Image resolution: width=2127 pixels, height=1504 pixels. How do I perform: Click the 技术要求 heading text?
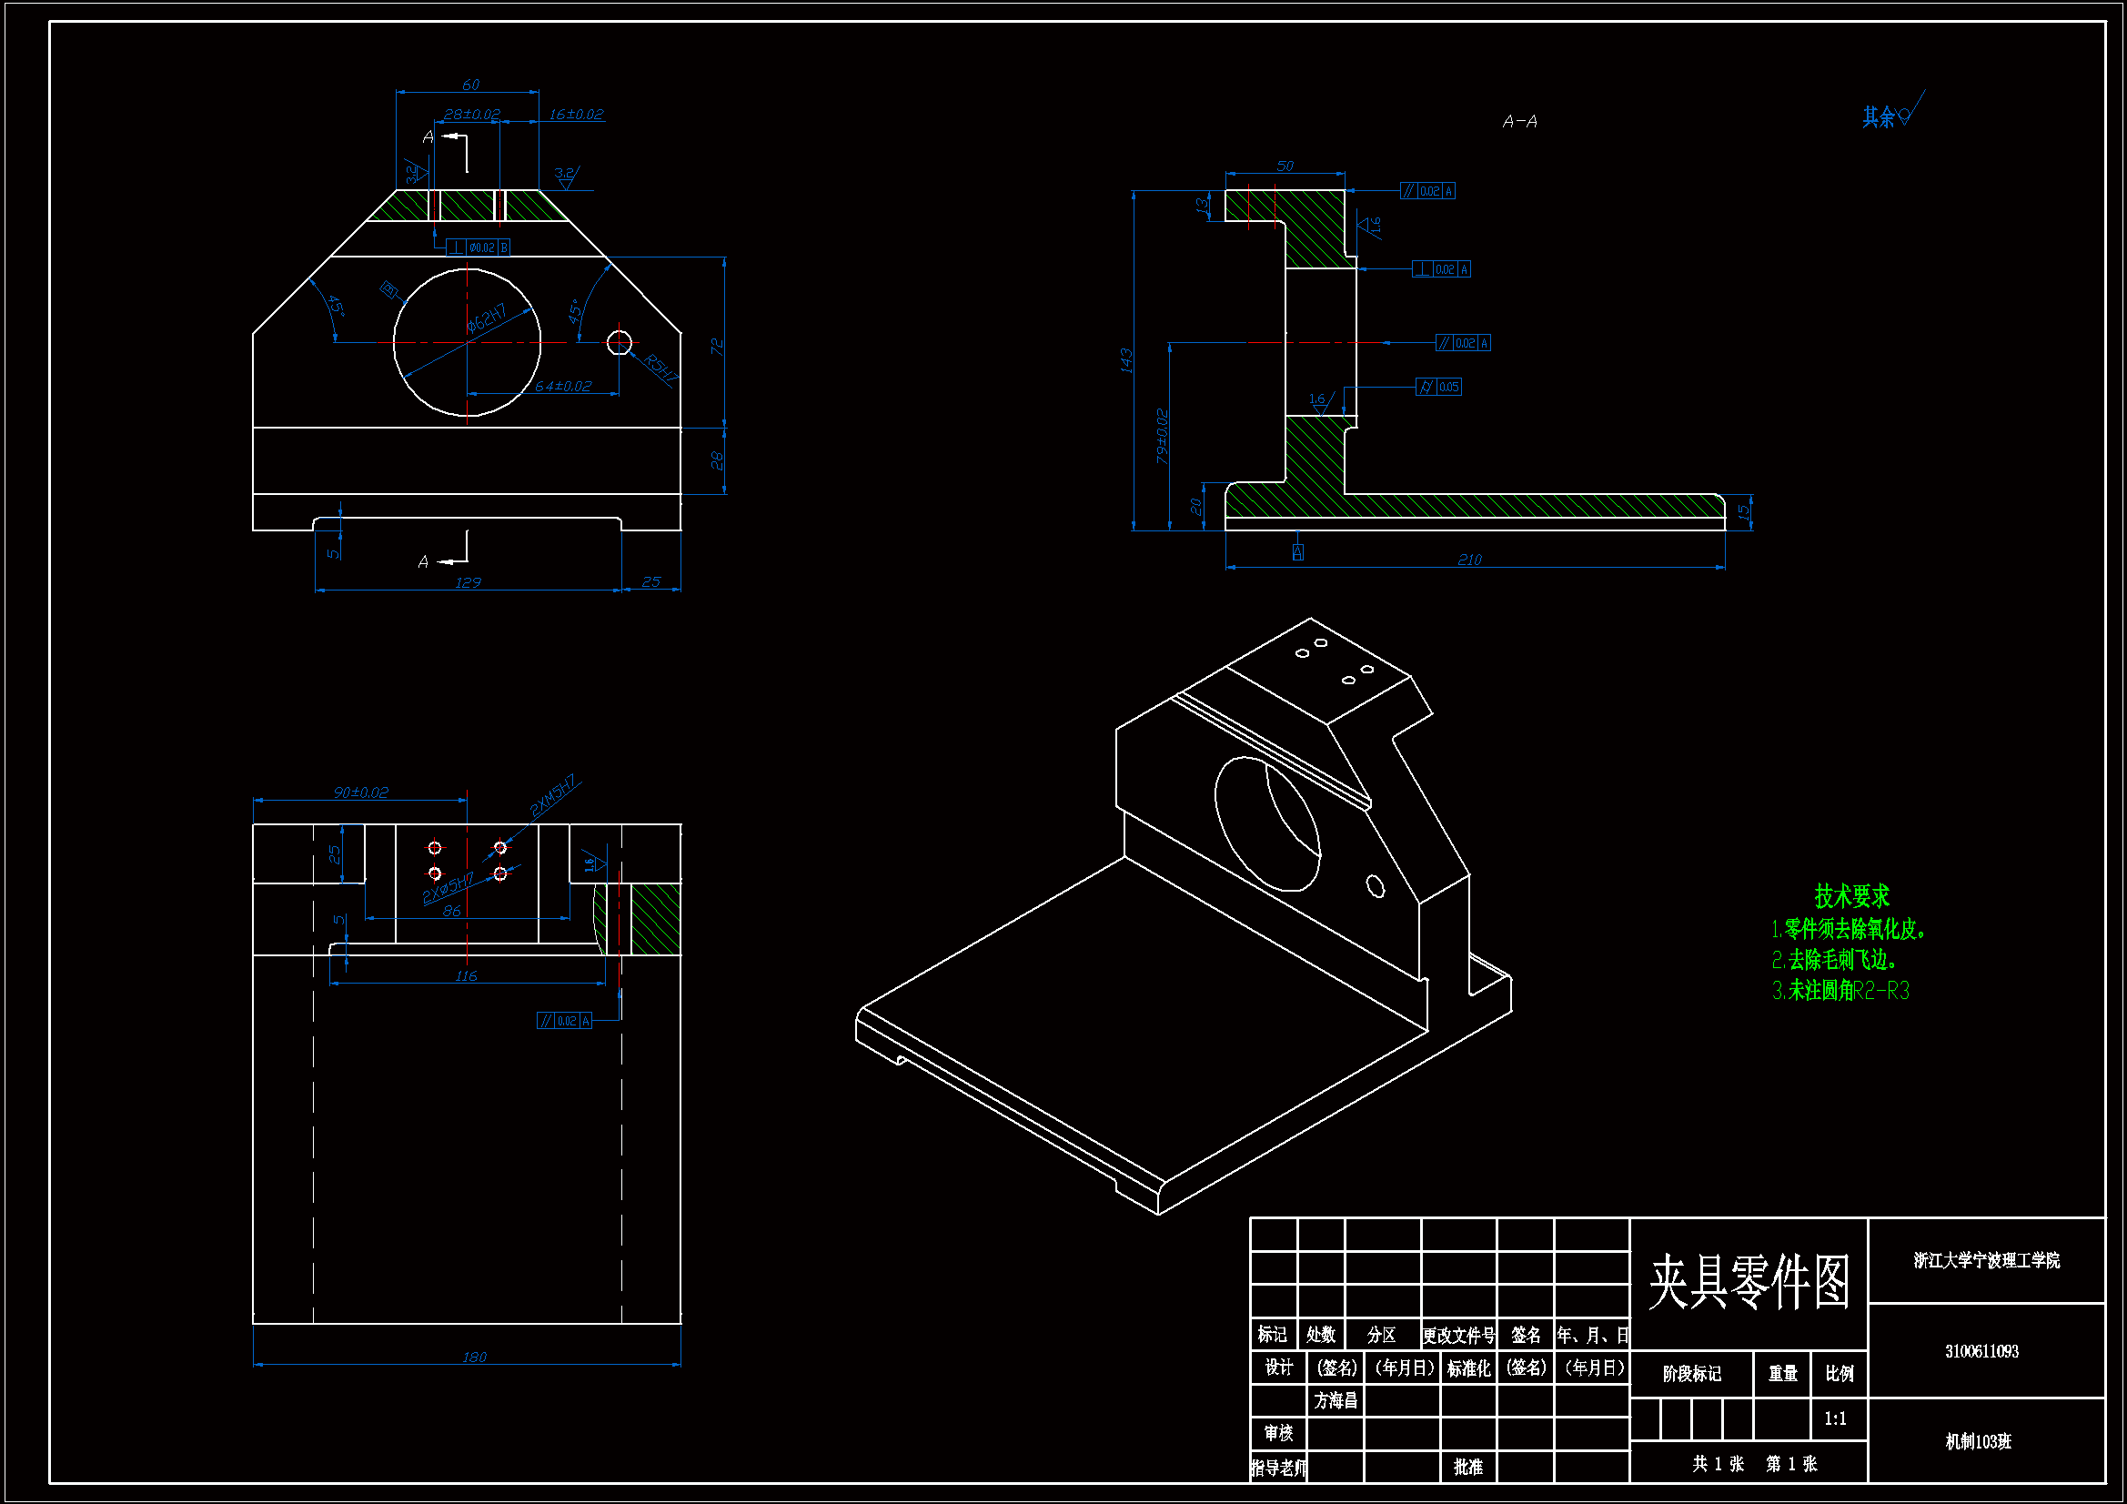tap(1851, 896)
